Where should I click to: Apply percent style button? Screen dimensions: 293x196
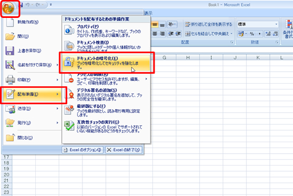point(252,34)
